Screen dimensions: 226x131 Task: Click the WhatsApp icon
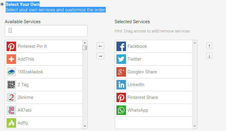(121, 110)
